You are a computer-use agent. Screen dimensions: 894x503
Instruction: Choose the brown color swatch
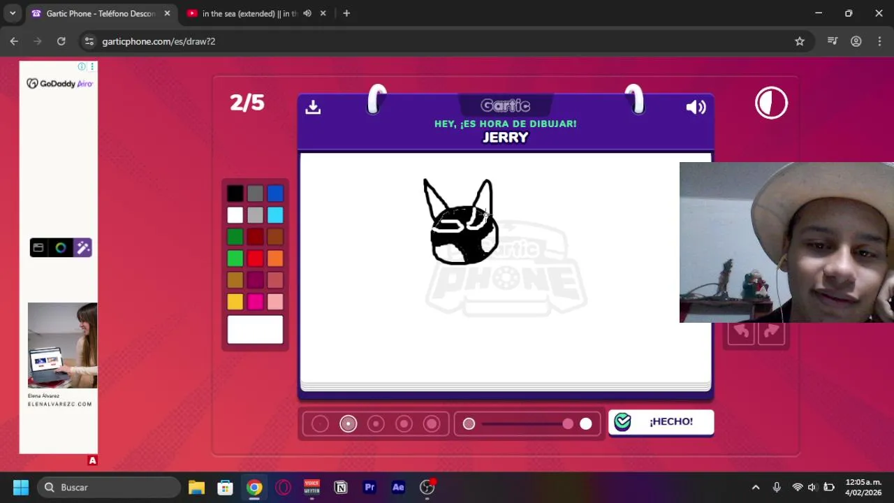coord(275,237)
